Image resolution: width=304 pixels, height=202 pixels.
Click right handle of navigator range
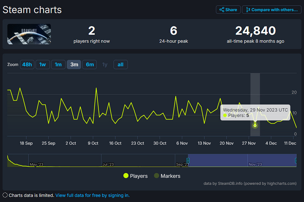pyautogui.click(x=296, y=160)
